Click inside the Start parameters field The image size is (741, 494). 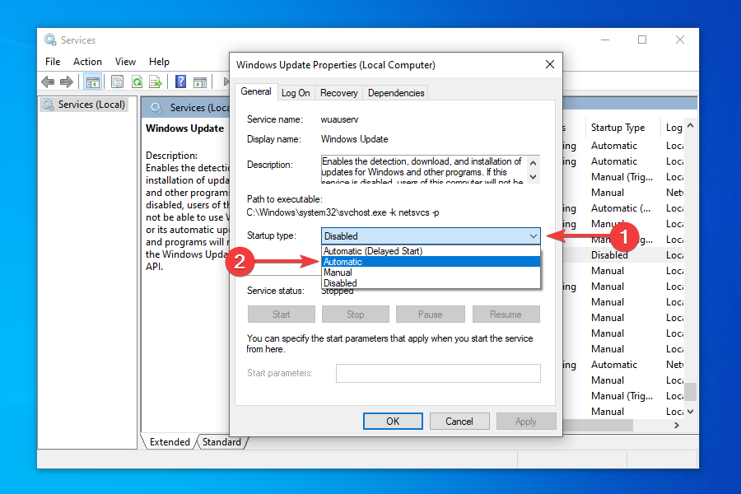point(437,373)
